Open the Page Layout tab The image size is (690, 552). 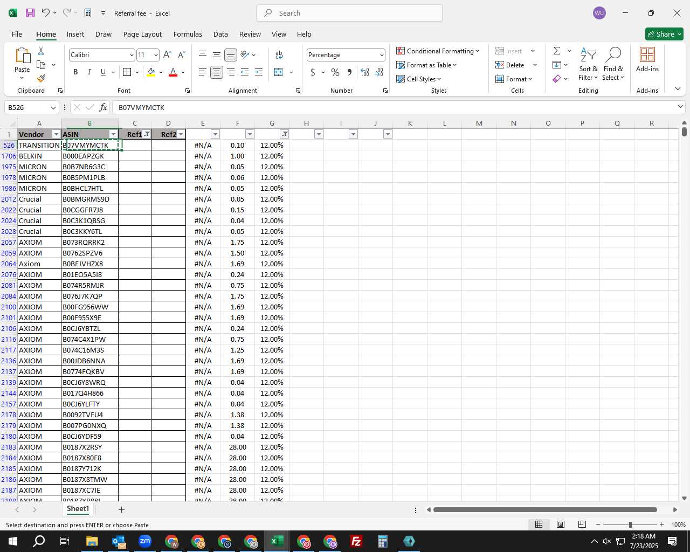point(142,34)
